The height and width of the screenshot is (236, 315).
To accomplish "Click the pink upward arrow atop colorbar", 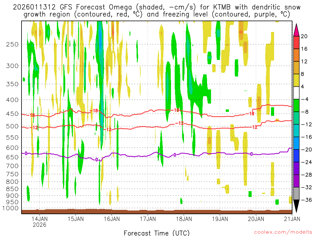I will click(x=297, y=29).
